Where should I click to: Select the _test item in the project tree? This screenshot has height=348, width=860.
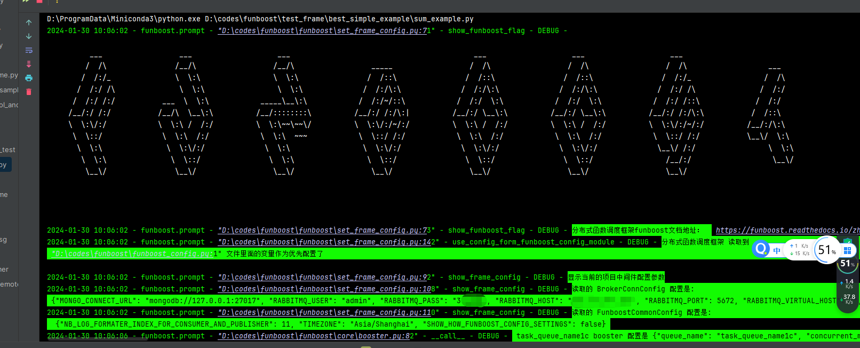coord(8,150)
